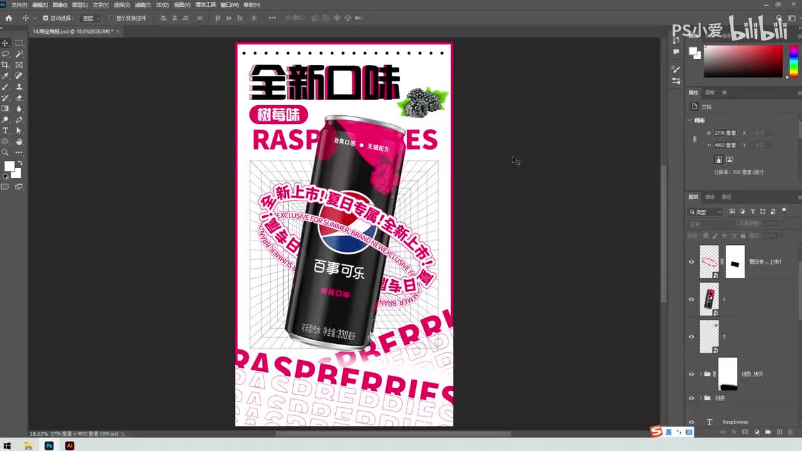Select the layer 1 can thumbnail
The width and height of the screenshot is (802, 451).
[x=709, y=299]
